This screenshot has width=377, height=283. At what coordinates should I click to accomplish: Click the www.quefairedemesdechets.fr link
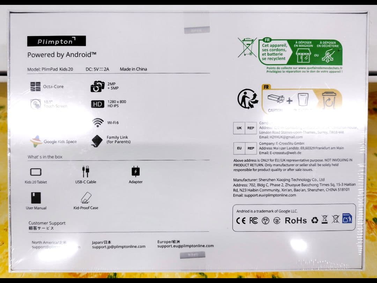click(x=320, y=68)
